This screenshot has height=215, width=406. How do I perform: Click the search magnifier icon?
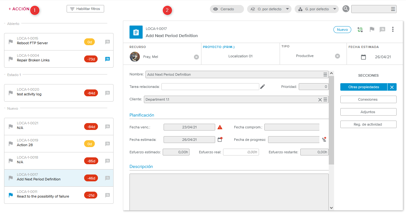pyautogui.click(x=346, y=9)
